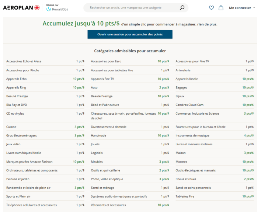Click the Aeroplan logo
The width and height of the screenshot is (261, 212).
point(21,8)
